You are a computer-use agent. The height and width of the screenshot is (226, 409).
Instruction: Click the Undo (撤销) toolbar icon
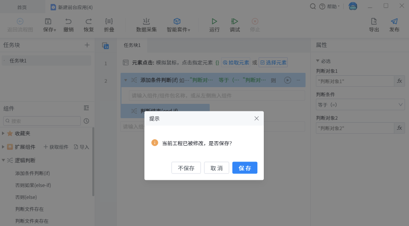coord(68,22)
